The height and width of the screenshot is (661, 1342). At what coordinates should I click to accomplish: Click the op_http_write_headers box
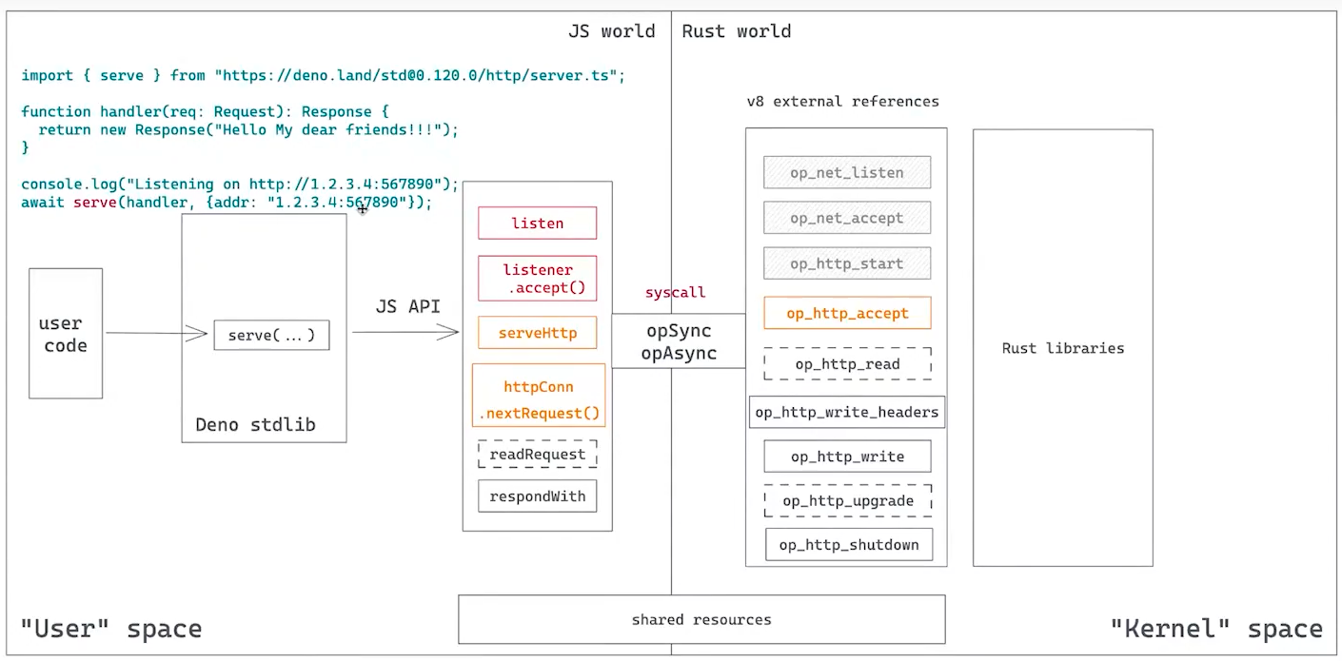click(x=846, y=412)
